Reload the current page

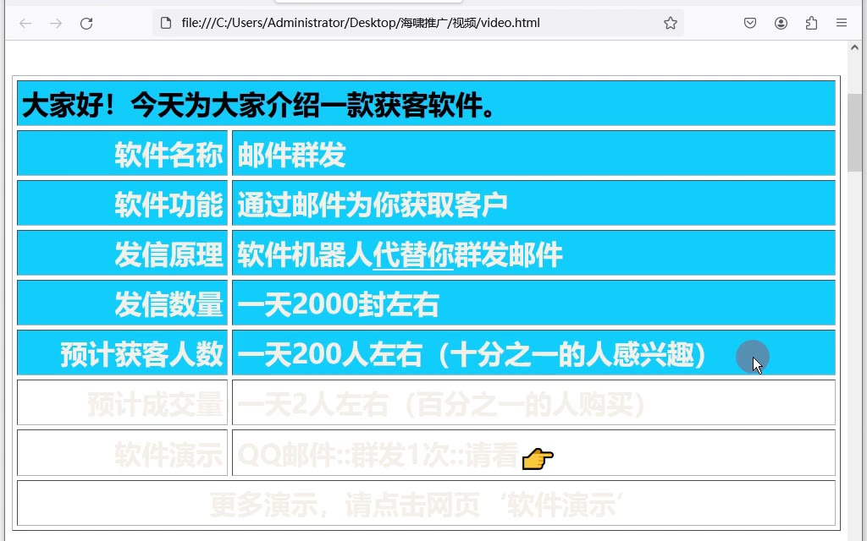point(86,23)
